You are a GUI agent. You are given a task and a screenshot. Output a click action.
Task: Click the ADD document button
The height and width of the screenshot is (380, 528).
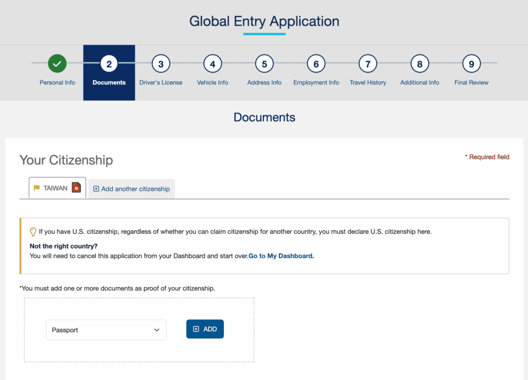pyautogui.click(x=205, y=329)
